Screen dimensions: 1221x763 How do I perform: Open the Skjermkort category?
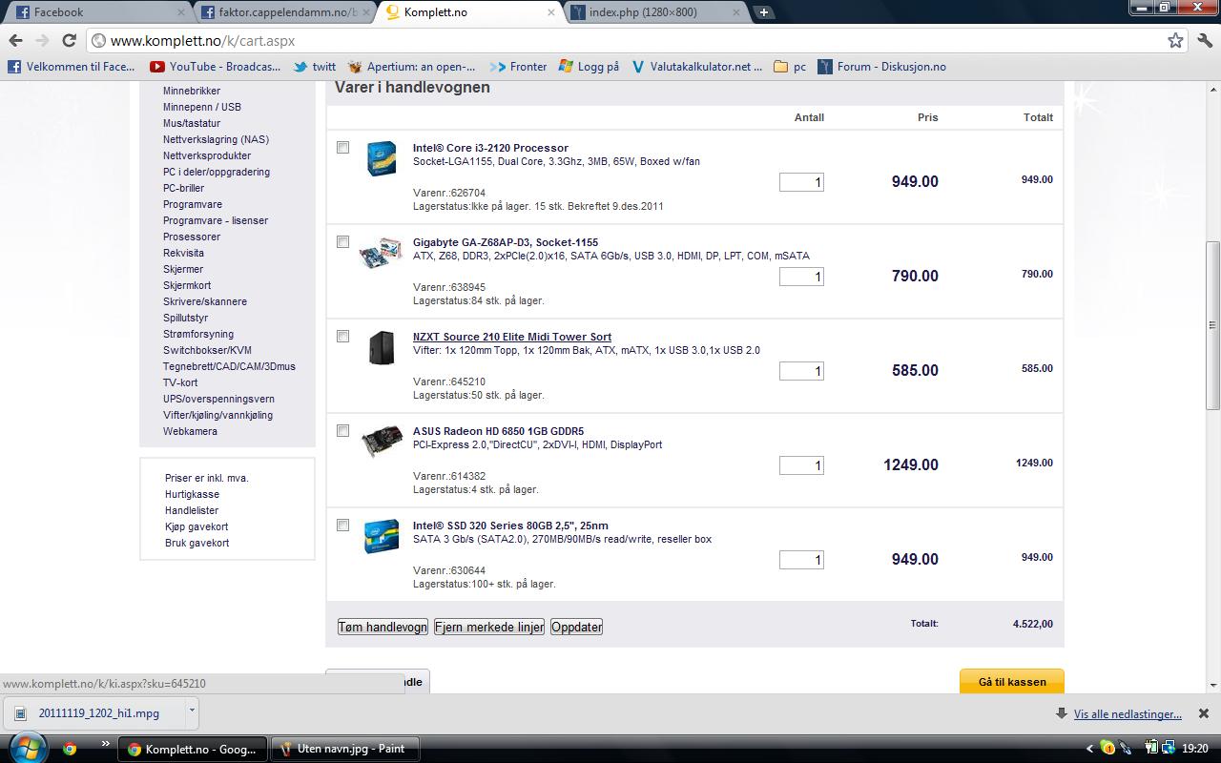pyautogui.click(x=187, y=285)
